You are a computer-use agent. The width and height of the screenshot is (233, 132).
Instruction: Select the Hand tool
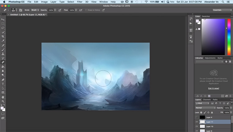click(x=3, y=97)
